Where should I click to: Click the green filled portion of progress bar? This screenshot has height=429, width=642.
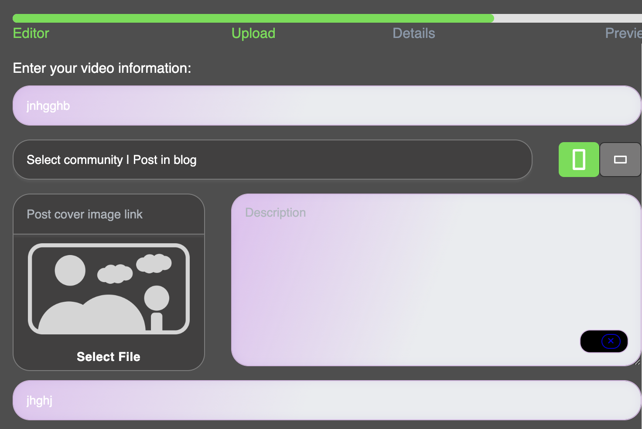(253, 18)
